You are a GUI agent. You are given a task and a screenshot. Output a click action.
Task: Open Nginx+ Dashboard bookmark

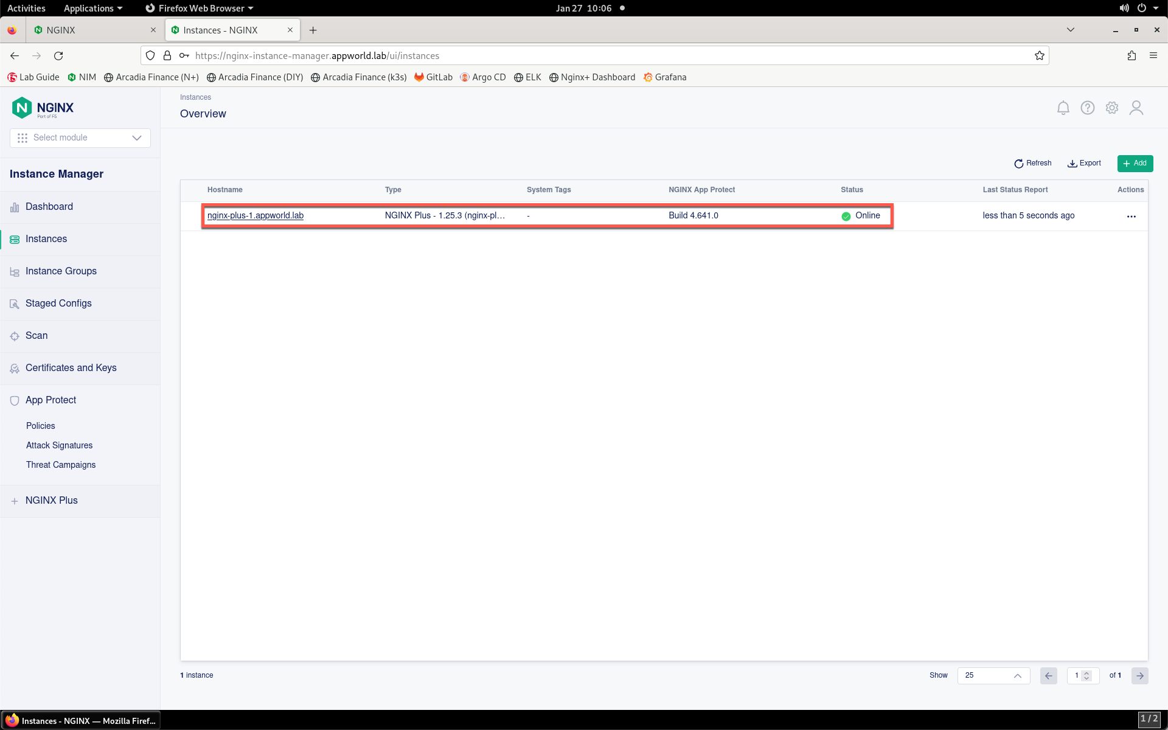click(x=592, y=77)
